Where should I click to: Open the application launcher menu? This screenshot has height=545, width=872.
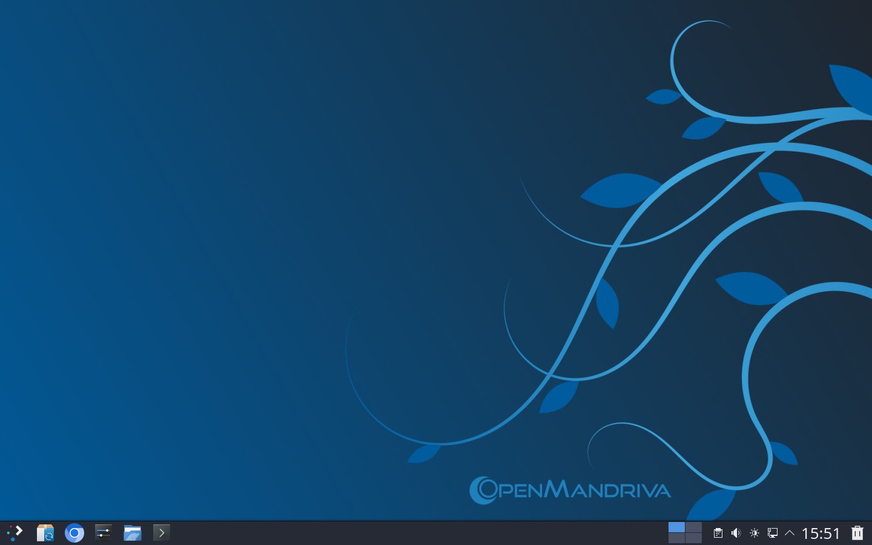pos(15,533)
